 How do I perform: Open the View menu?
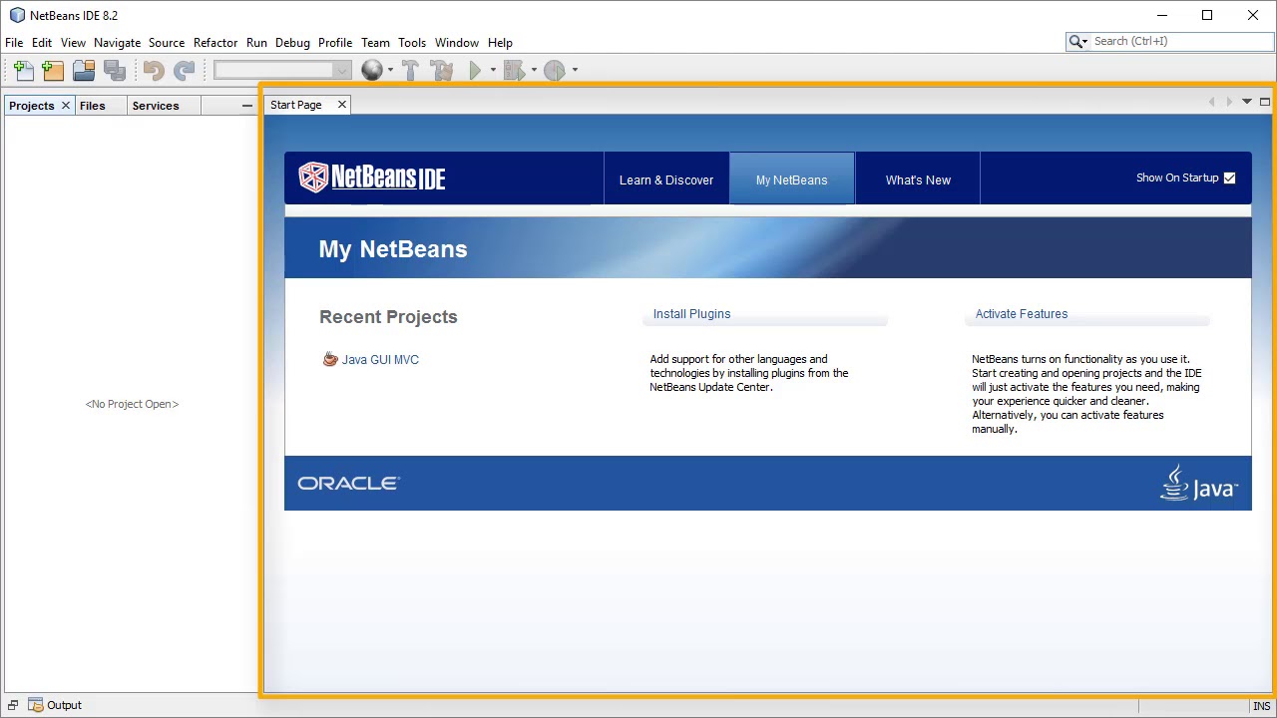(x=73, y=43)
